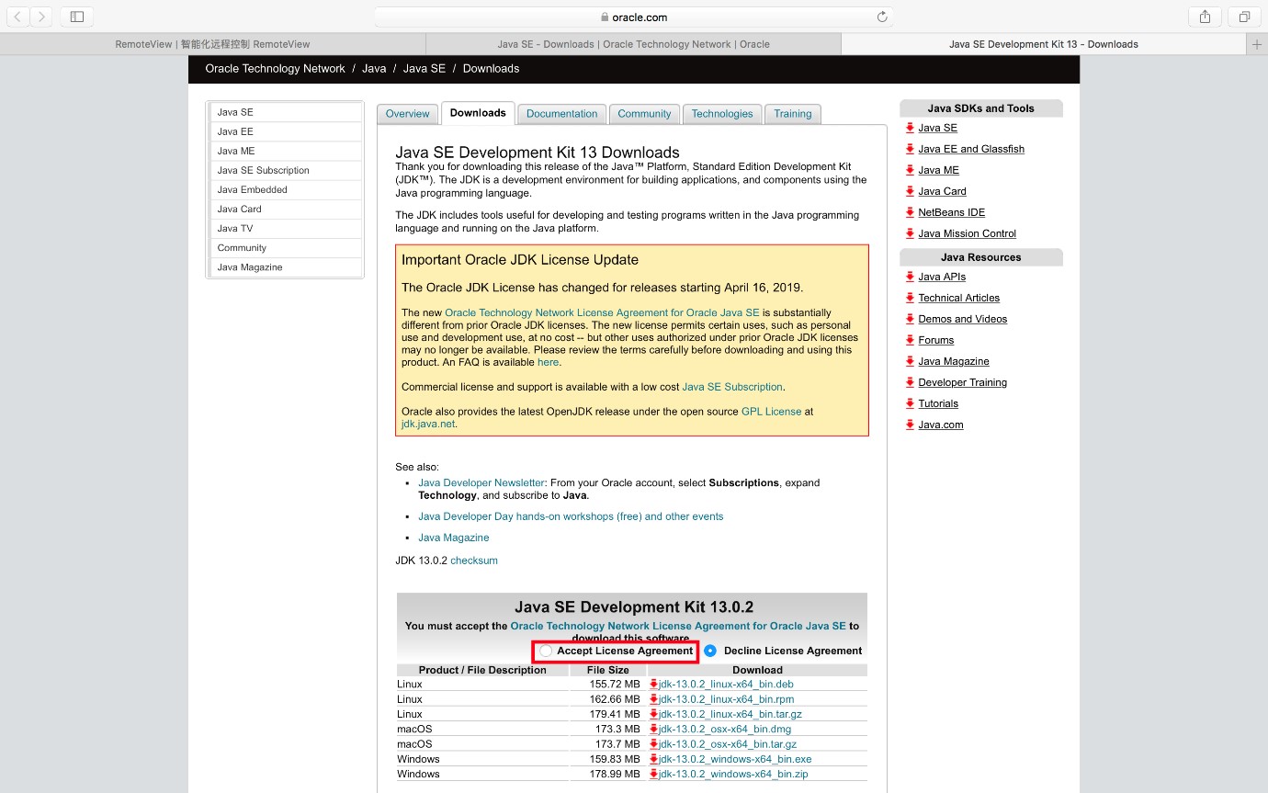Click download arrow icon beside Technical Articles
Viewport: 1268px width, 793px height.
pyautogui.click(x=910, y=298)
